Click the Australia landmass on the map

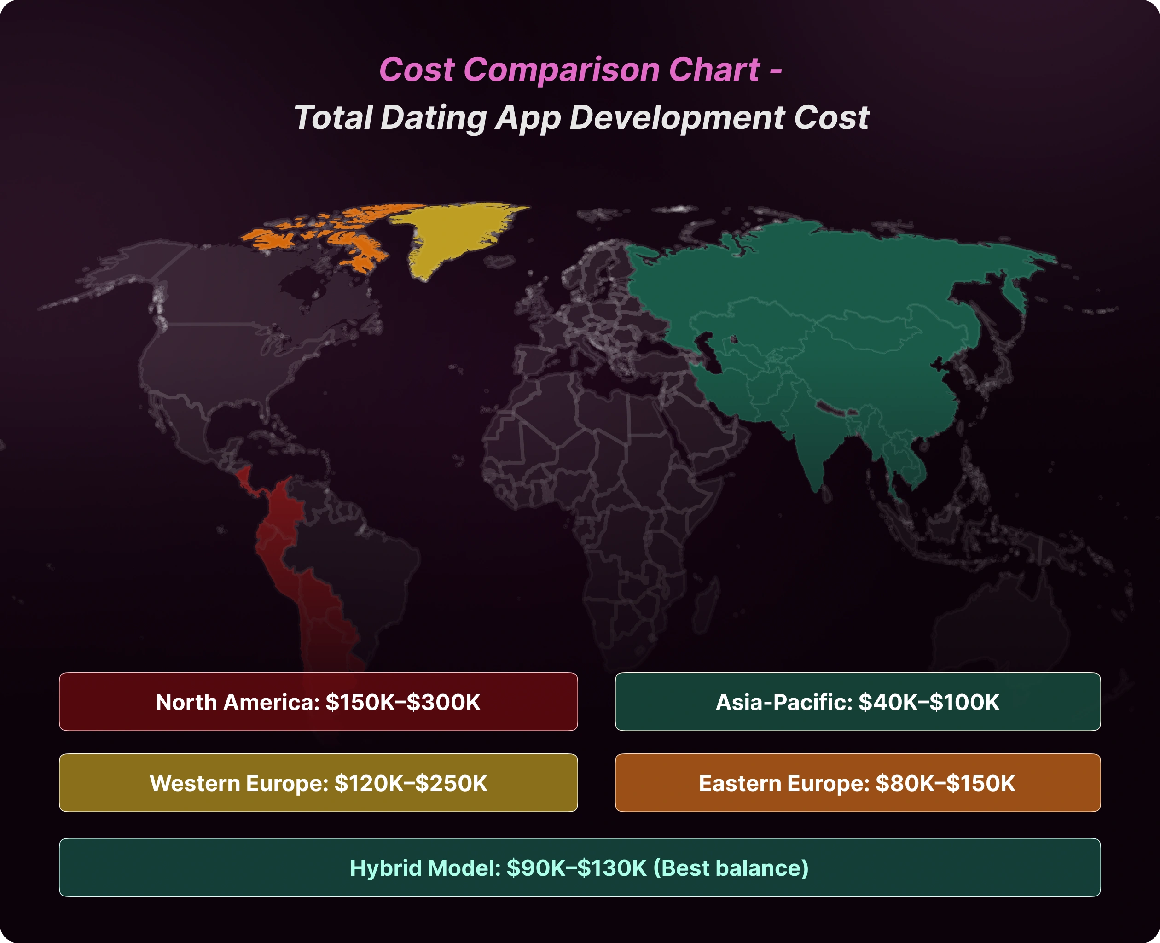(x=999, y=625)
